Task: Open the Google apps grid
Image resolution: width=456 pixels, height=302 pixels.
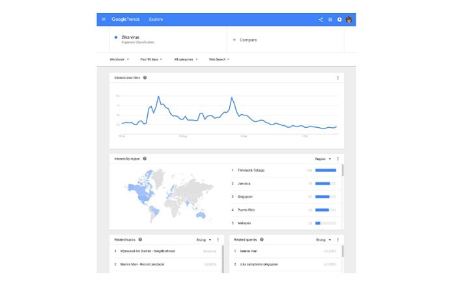Action: [x=330, y=20]
